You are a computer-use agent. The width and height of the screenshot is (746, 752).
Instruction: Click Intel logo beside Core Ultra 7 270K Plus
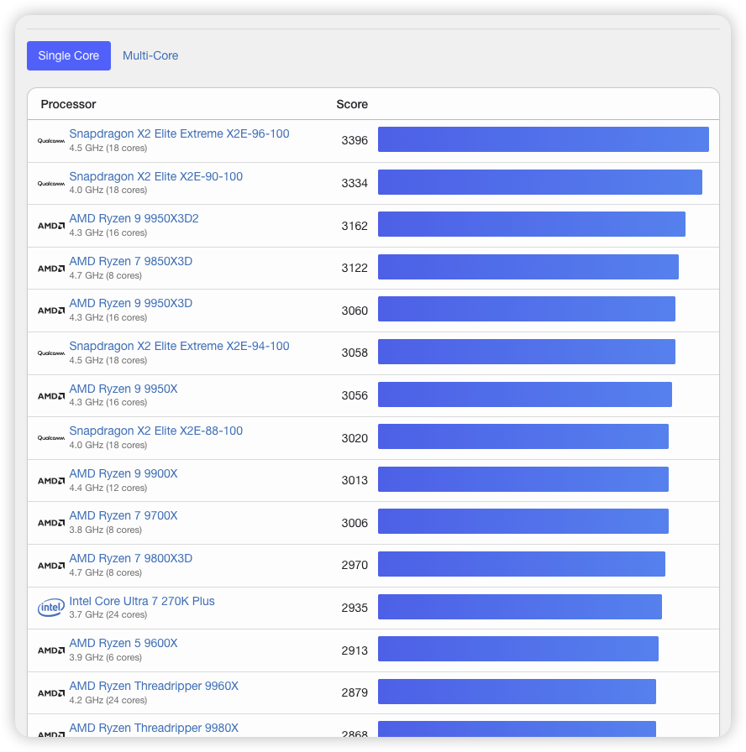pyautogui.click(x=51, y=608)
